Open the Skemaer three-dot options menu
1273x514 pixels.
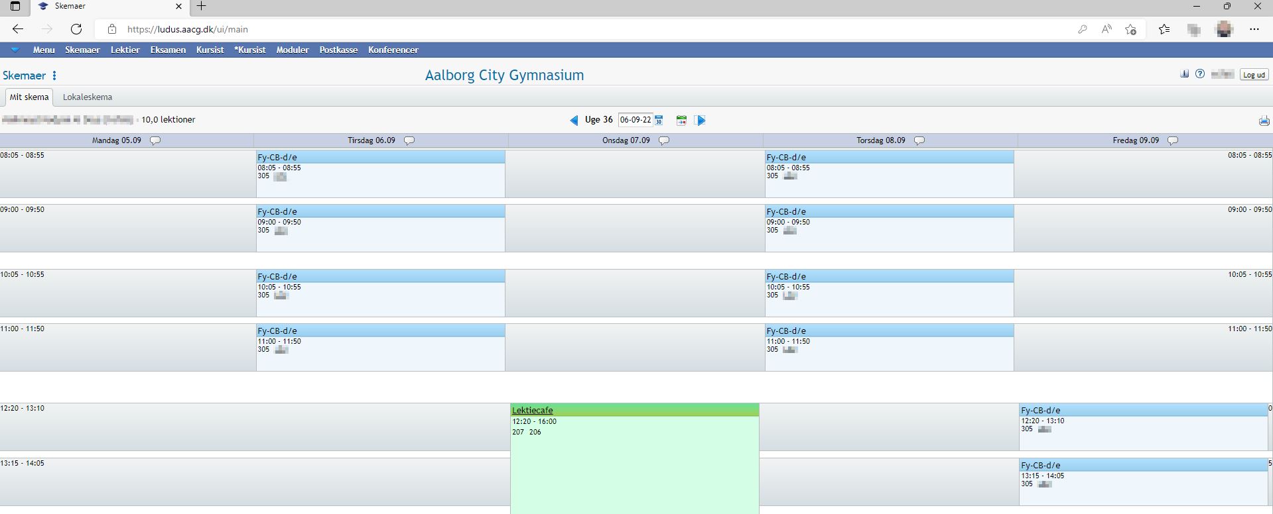pyautogui.click(x=54, y=76)
